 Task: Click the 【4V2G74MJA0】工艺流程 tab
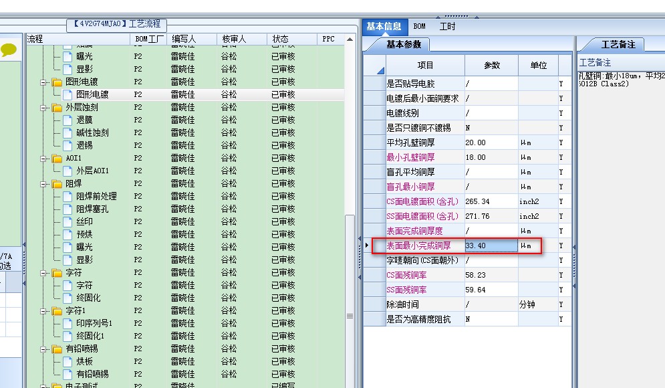click(x=117, y=24)
